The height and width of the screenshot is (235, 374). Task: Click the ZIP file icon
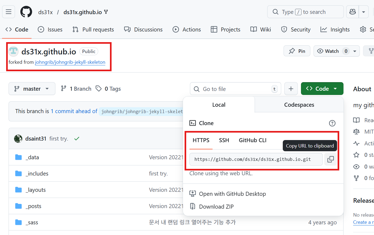[193, 206]
